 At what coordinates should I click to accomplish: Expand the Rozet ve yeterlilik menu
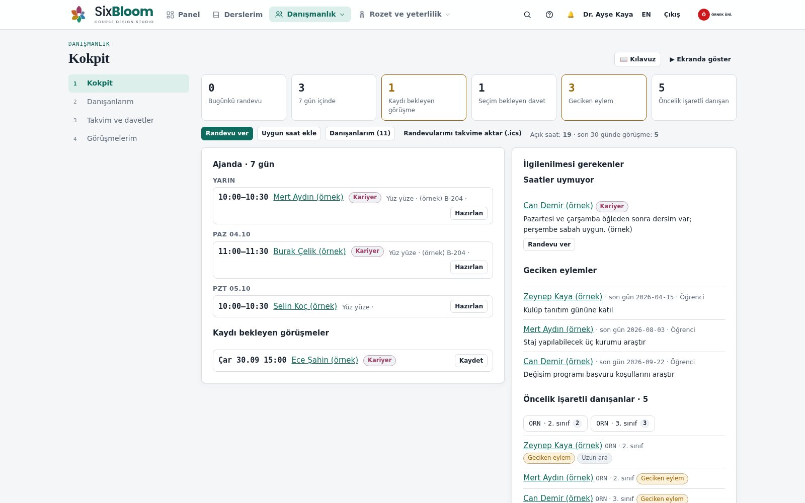coord(404,15)
